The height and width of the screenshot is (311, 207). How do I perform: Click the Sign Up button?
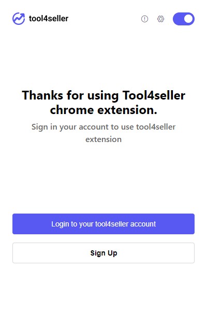103,253
